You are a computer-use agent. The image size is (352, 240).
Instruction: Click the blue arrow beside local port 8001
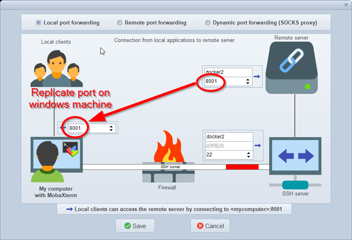(63, 128)
